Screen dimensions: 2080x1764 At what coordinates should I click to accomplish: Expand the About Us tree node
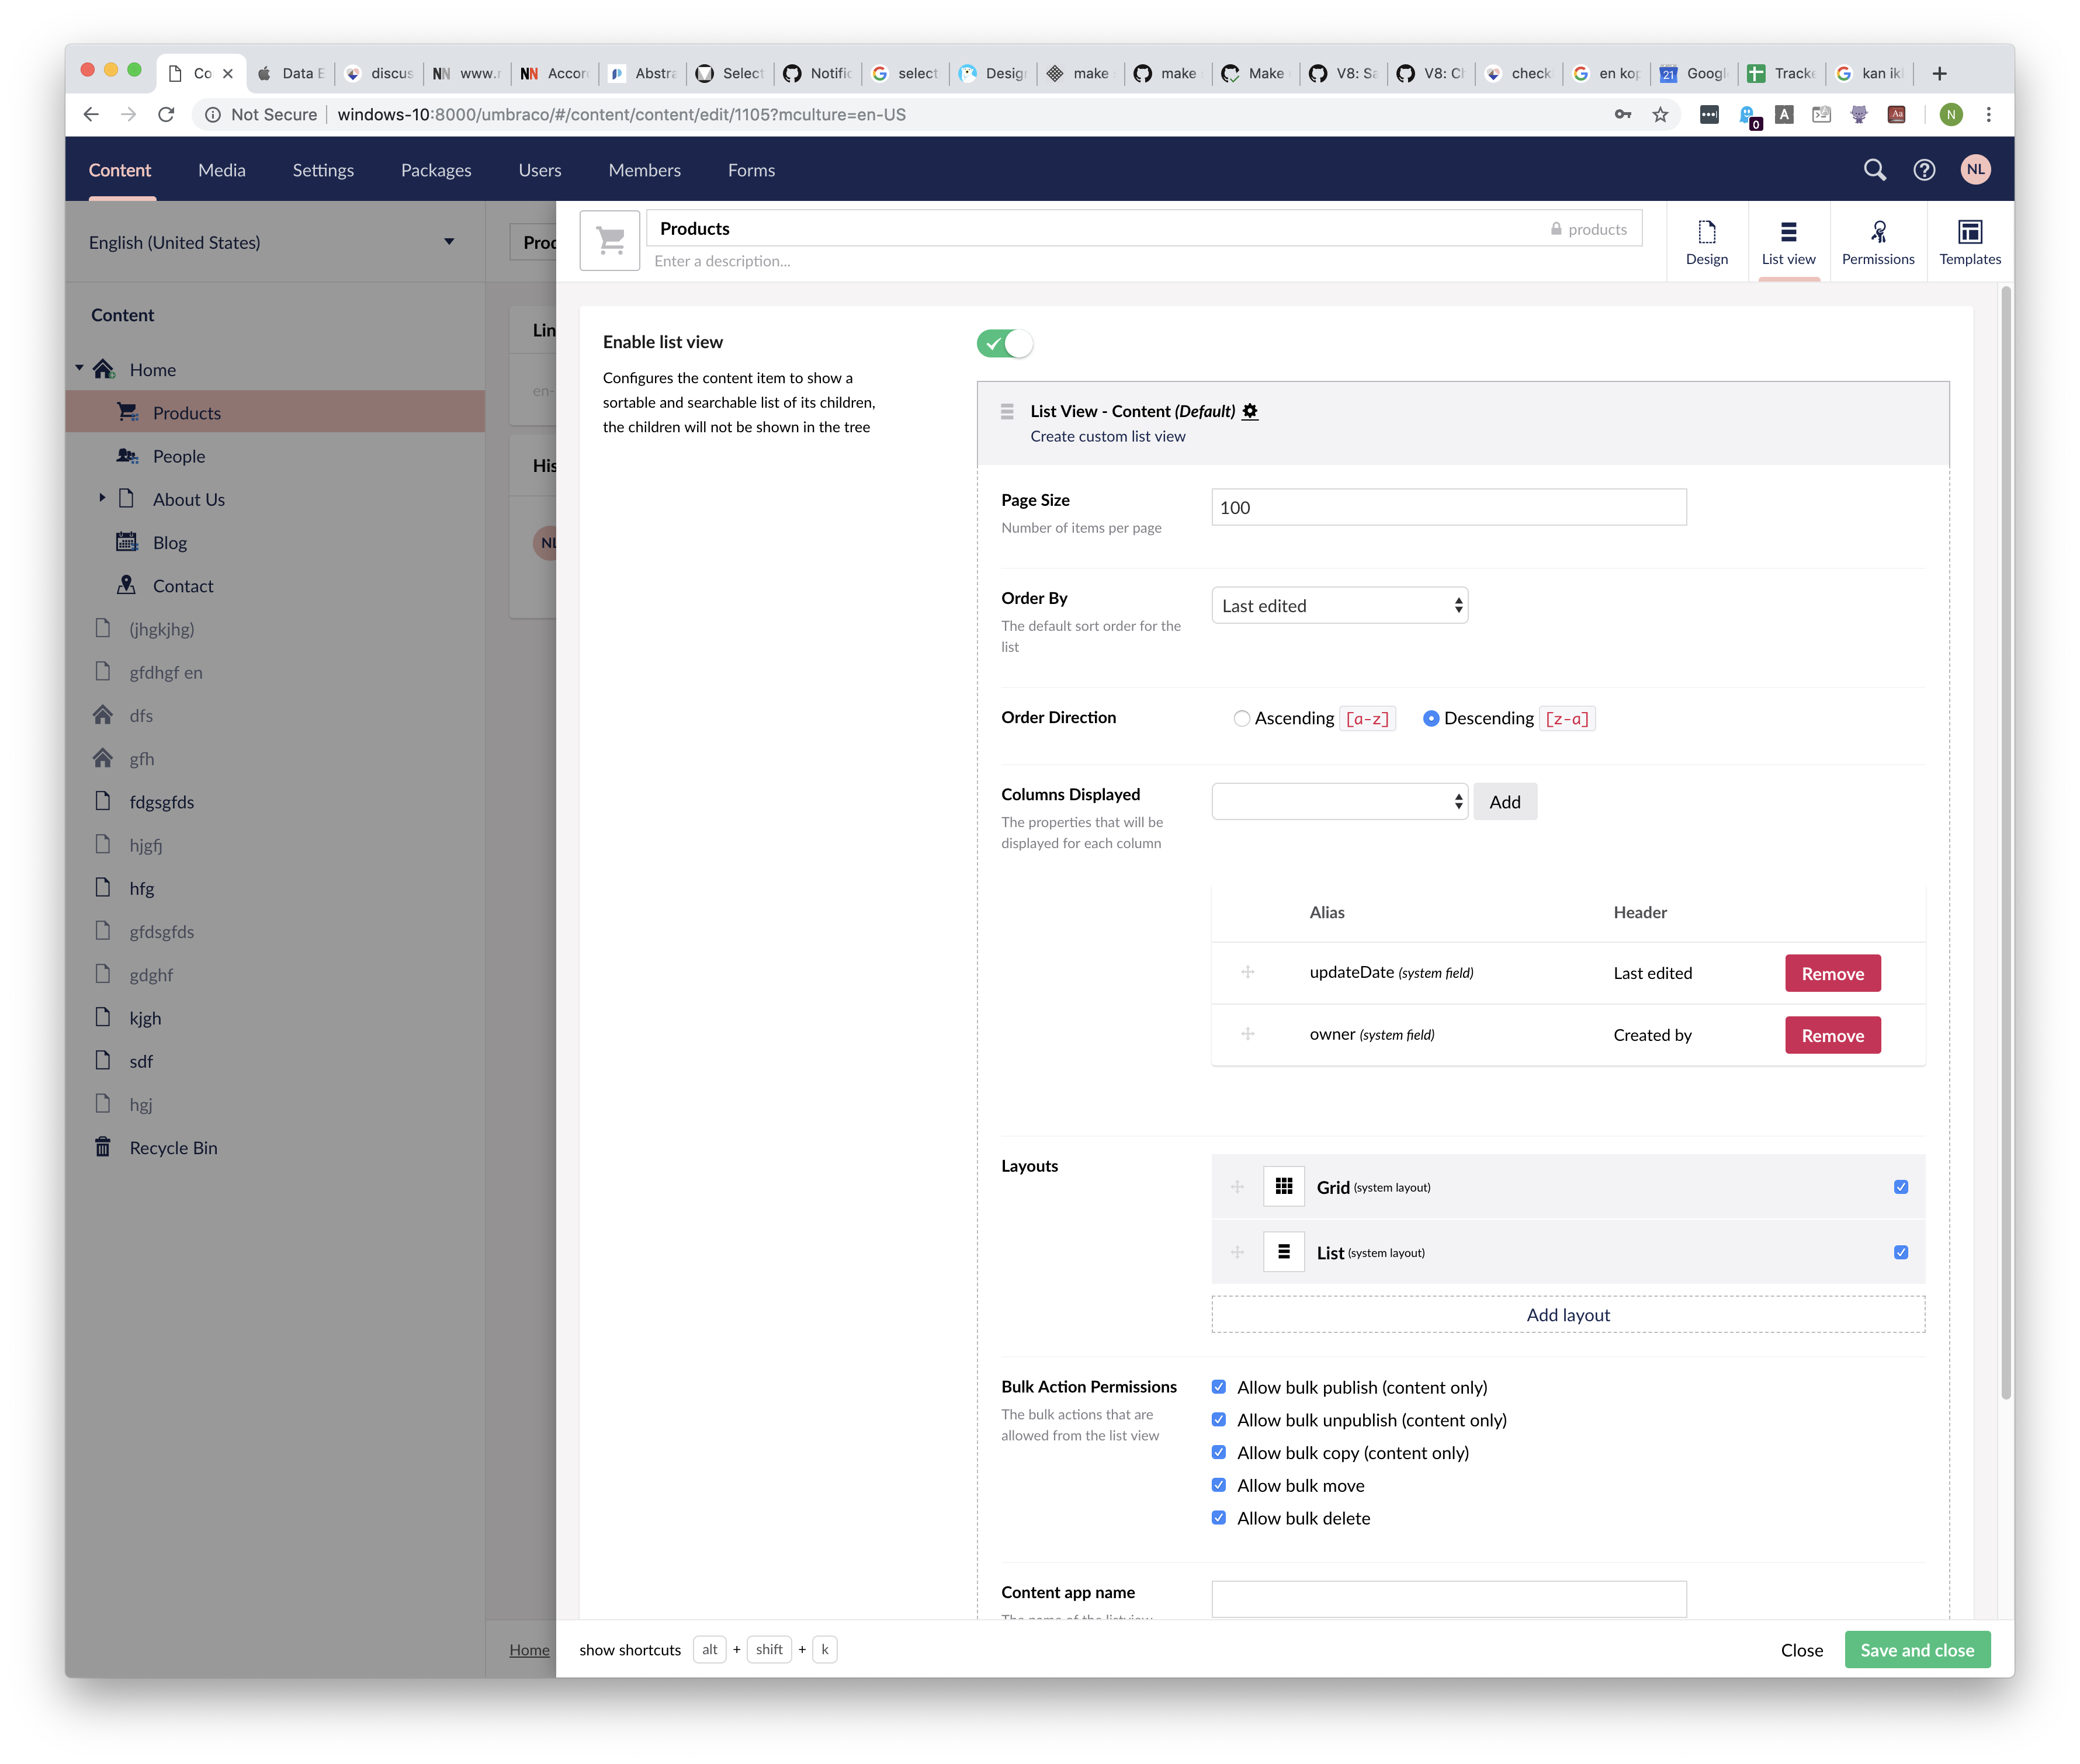pos(102,497)
